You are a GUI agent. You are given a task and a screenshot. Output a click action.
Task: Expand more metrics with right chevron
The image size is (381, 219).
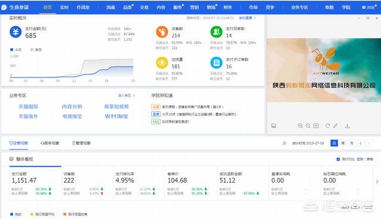(377, 182)
